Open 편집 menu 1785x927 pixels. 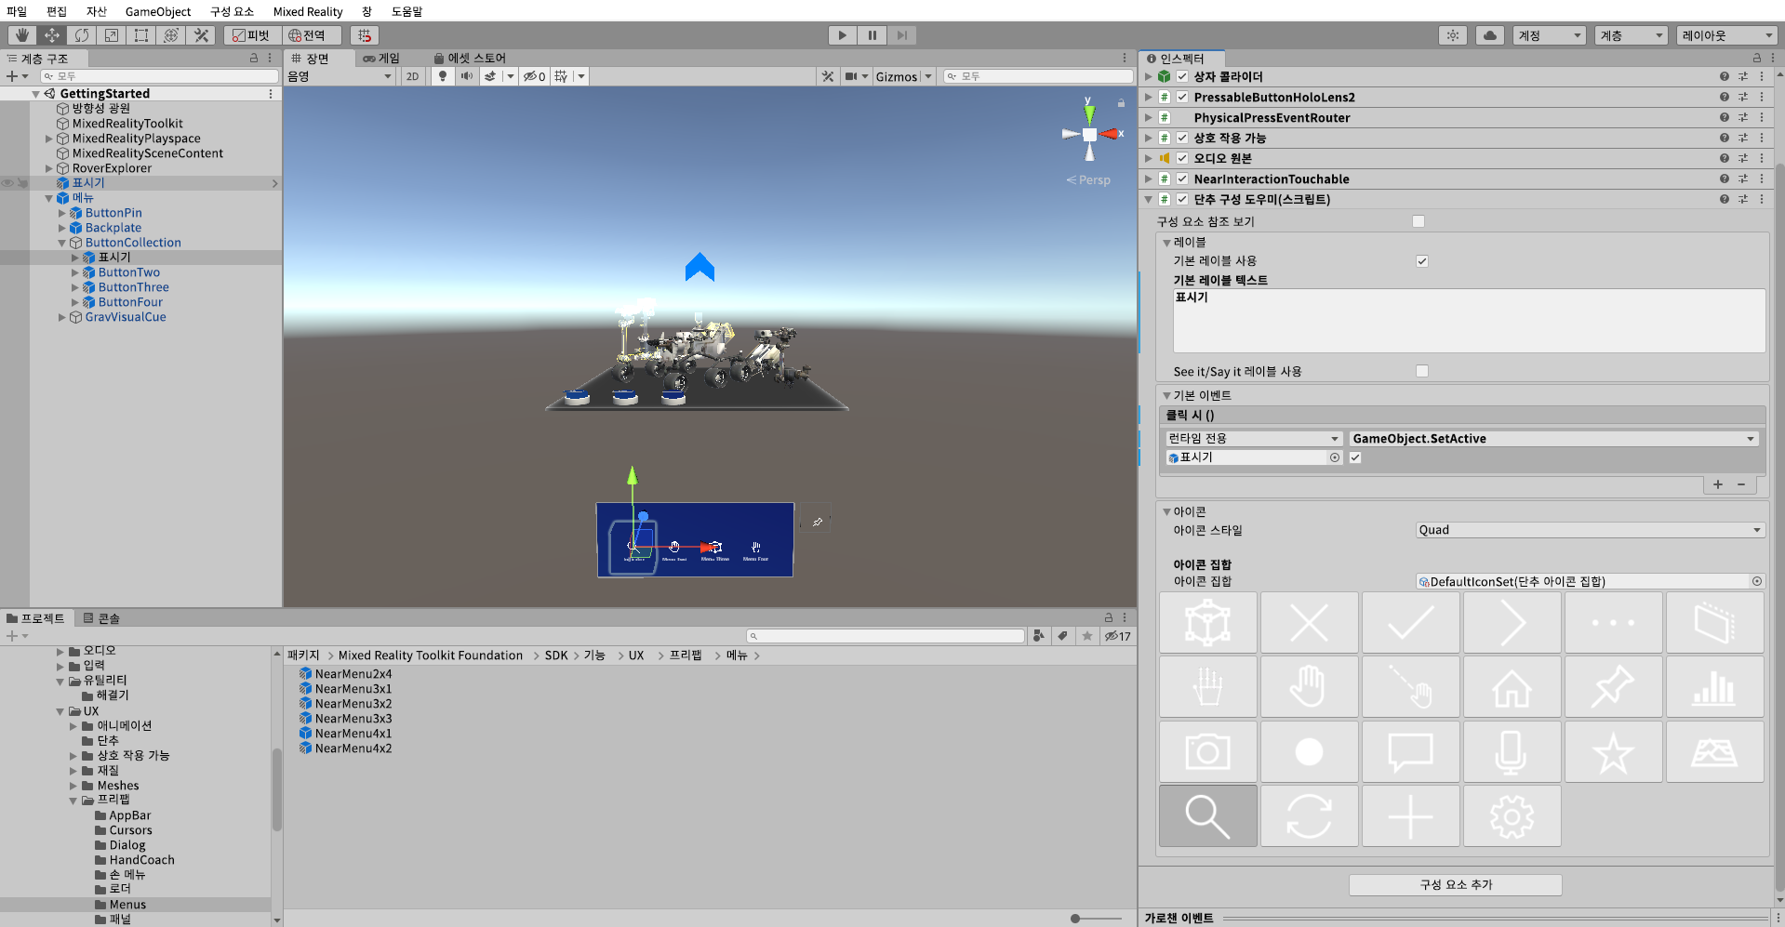click(x=57, y=11)
